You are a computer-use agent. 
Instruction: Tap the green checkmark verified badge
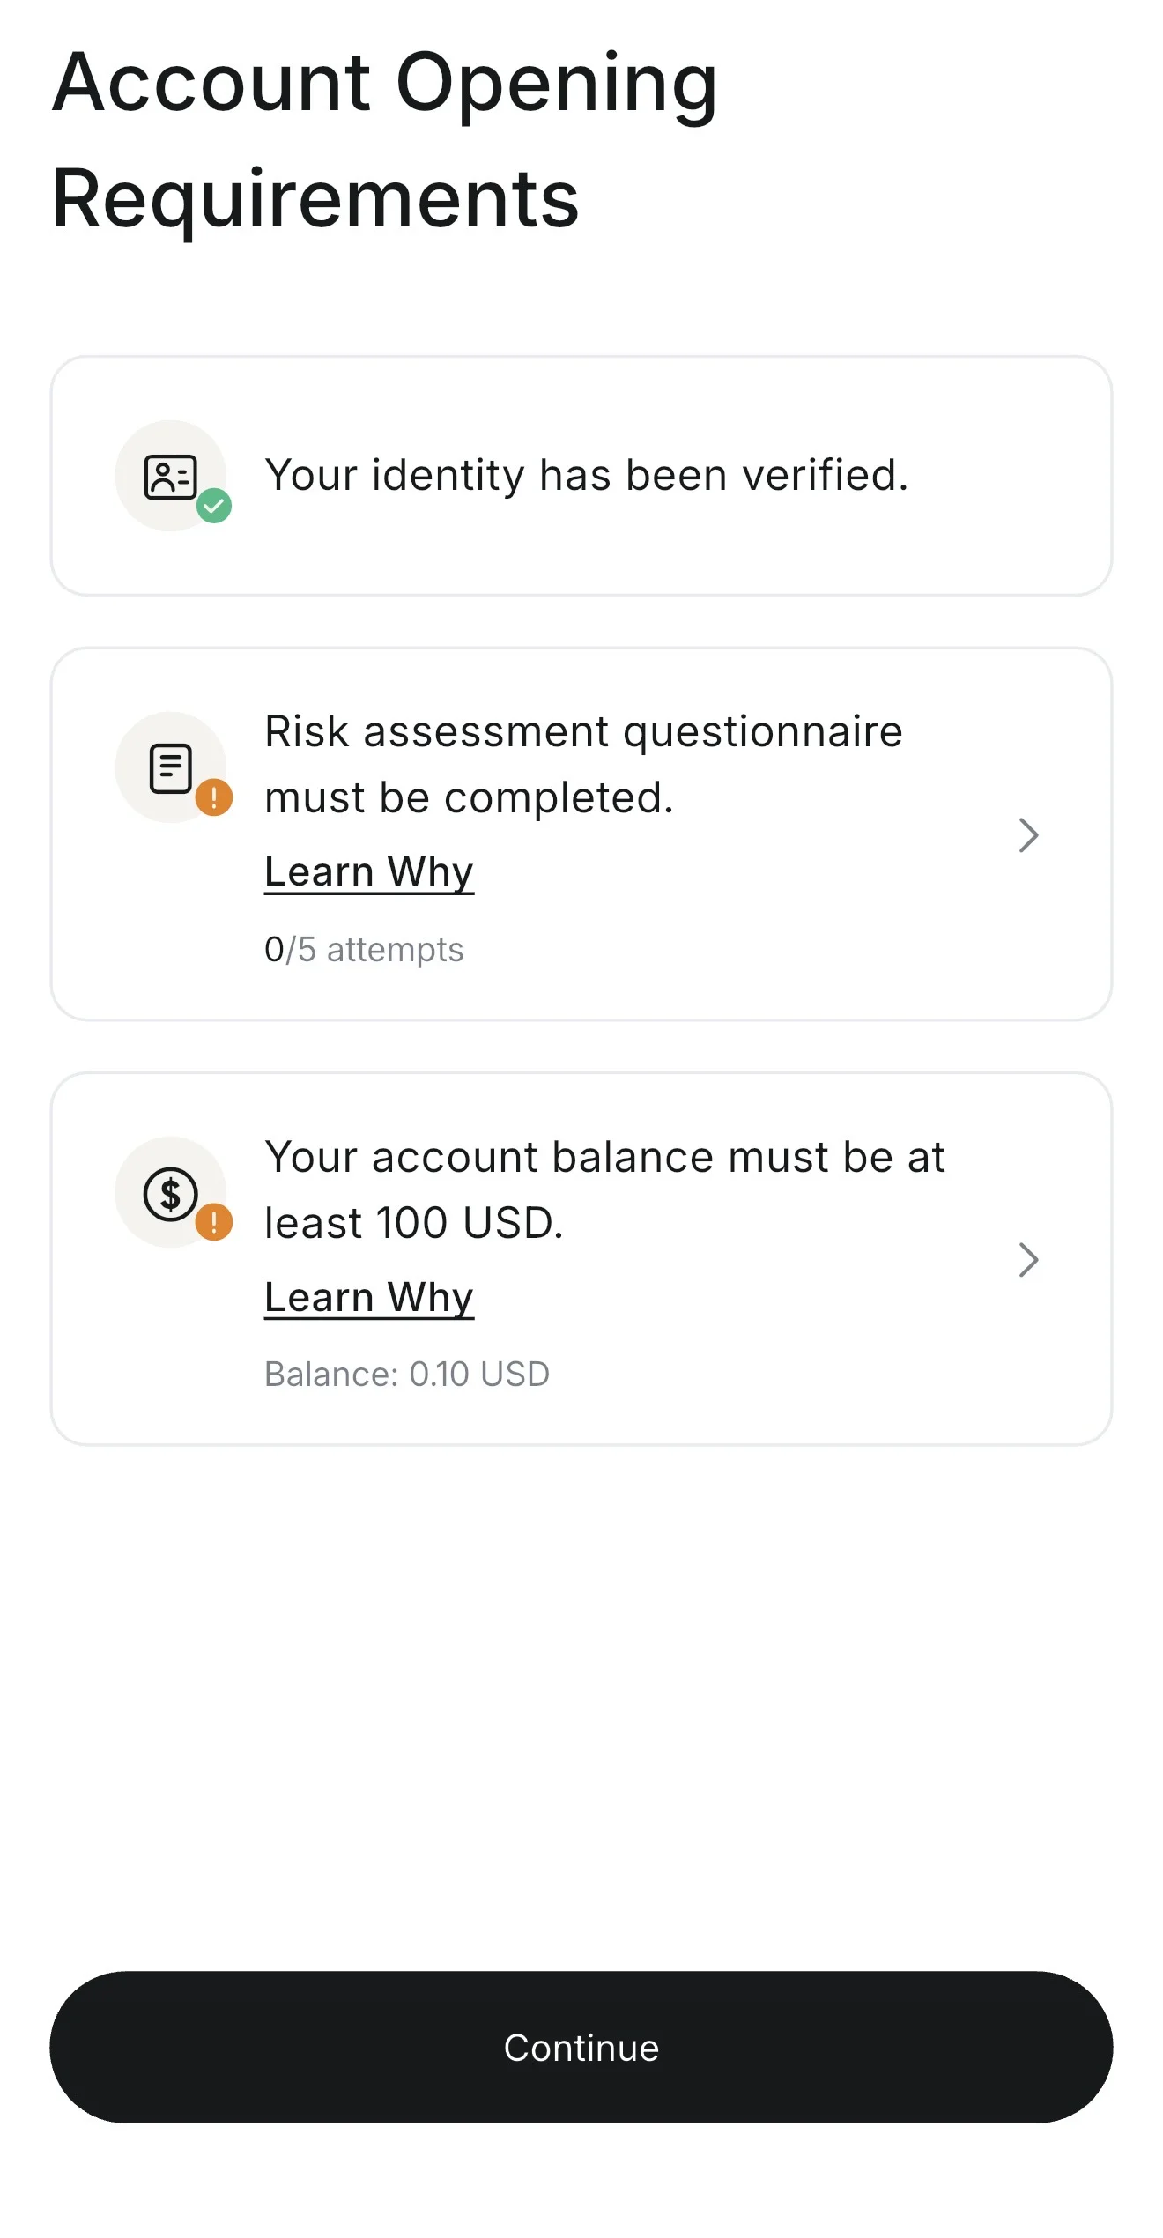[x=214, y=507]
